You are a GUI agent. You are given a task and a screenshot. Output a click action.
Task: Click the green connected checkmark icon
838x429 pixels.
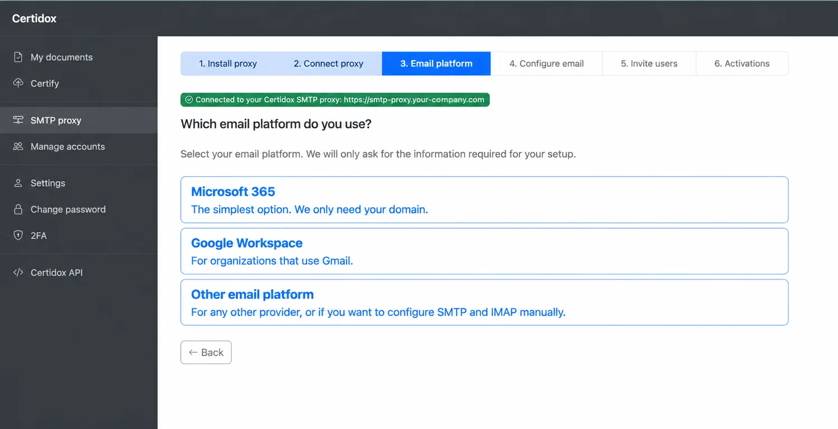(189, 100)
